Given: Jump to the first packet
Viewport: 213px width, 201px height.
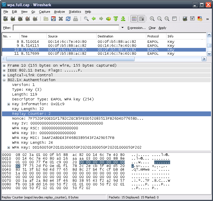Looking at the screenshot, I should [116, 19].
